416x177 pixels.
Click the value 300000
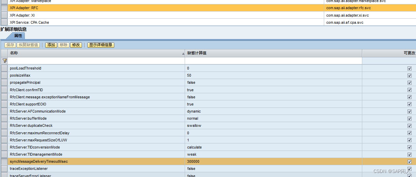pos(193,161)
